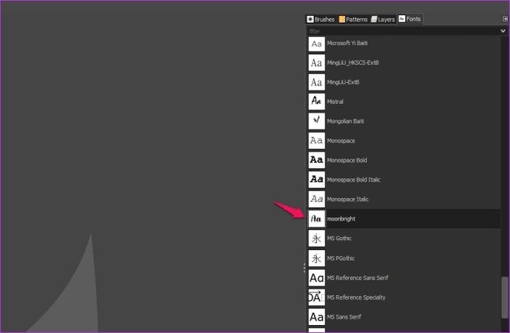Click the Mongolian Baiti font name
510x333 pixels.
(345, 121)
